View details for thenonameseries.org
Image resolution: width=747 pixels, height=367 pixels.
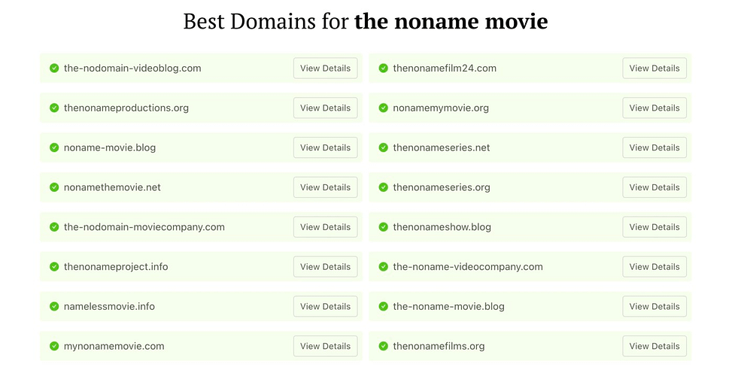point(654,187)
